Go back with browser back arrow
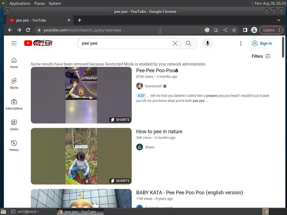 [10, 30]
